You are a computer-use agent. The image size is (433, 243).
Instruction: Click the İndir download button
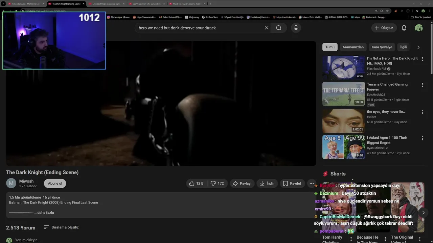coord(267,183)
